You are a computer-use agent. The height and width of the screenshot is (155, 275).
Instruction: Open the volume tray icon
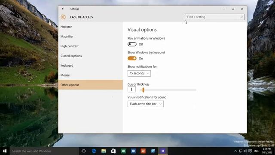coord(245,151)
